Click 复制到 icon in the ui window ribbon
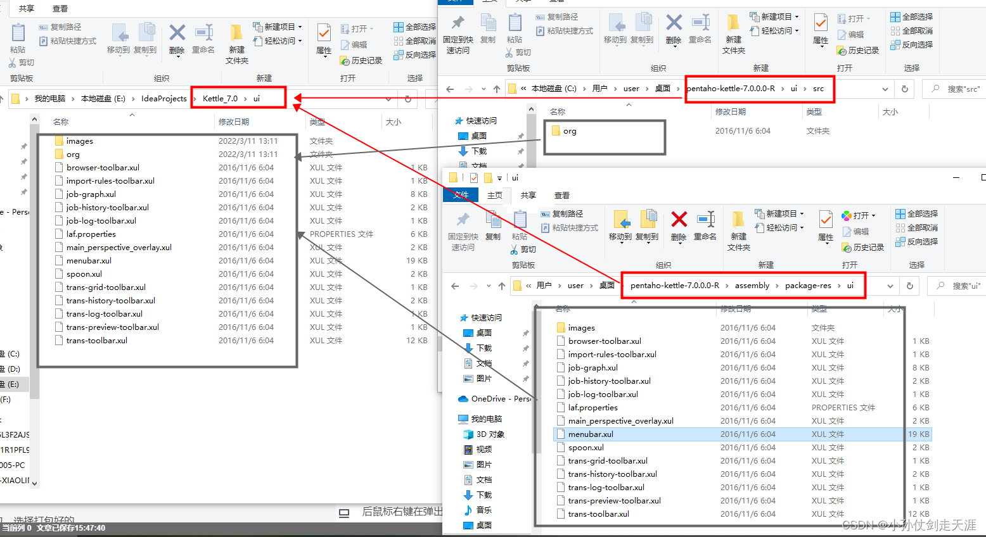 648,220
